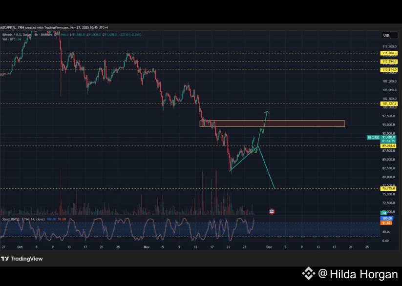The width and height of the screenshot is (402, 286).
Task: Click the 115,704.3 price level label
Action: pos(390,53)
